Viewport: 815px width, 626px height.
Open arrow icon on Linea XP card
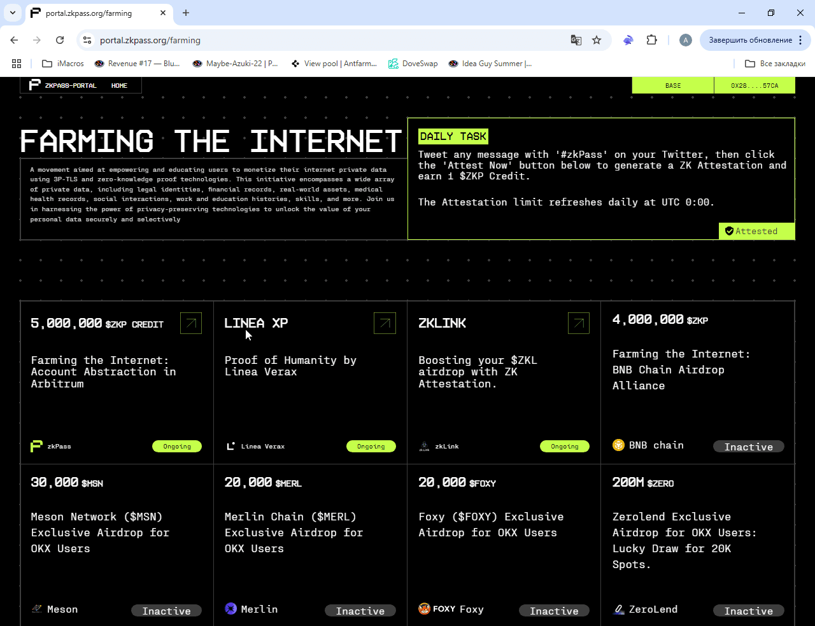point(385,323)
